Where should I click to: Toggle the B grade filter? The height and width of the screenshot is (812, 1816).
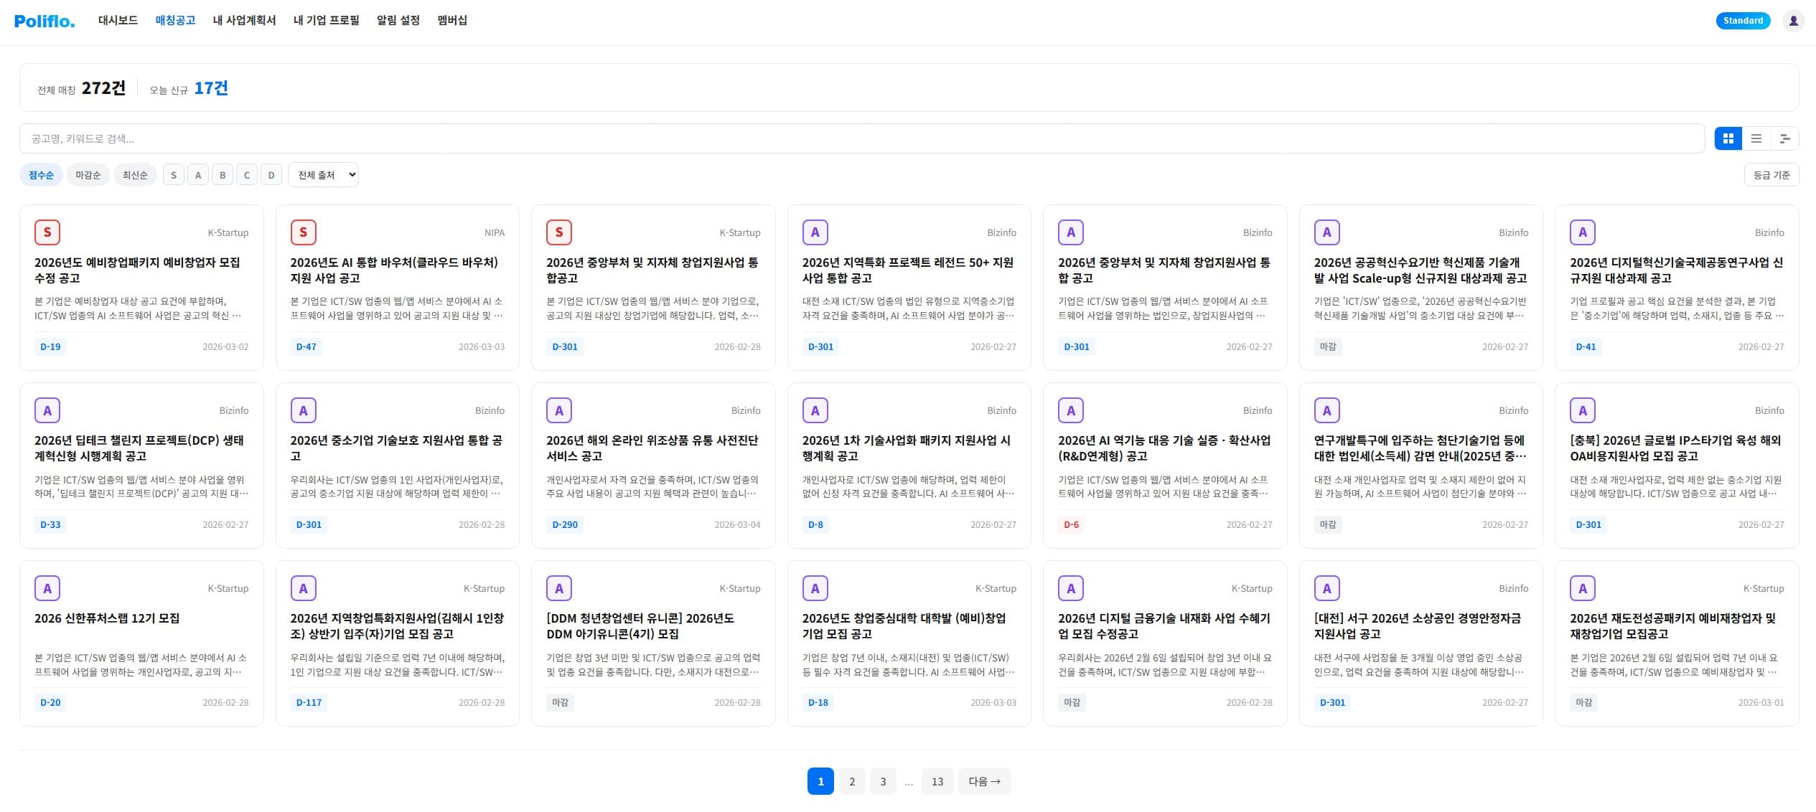222,174
